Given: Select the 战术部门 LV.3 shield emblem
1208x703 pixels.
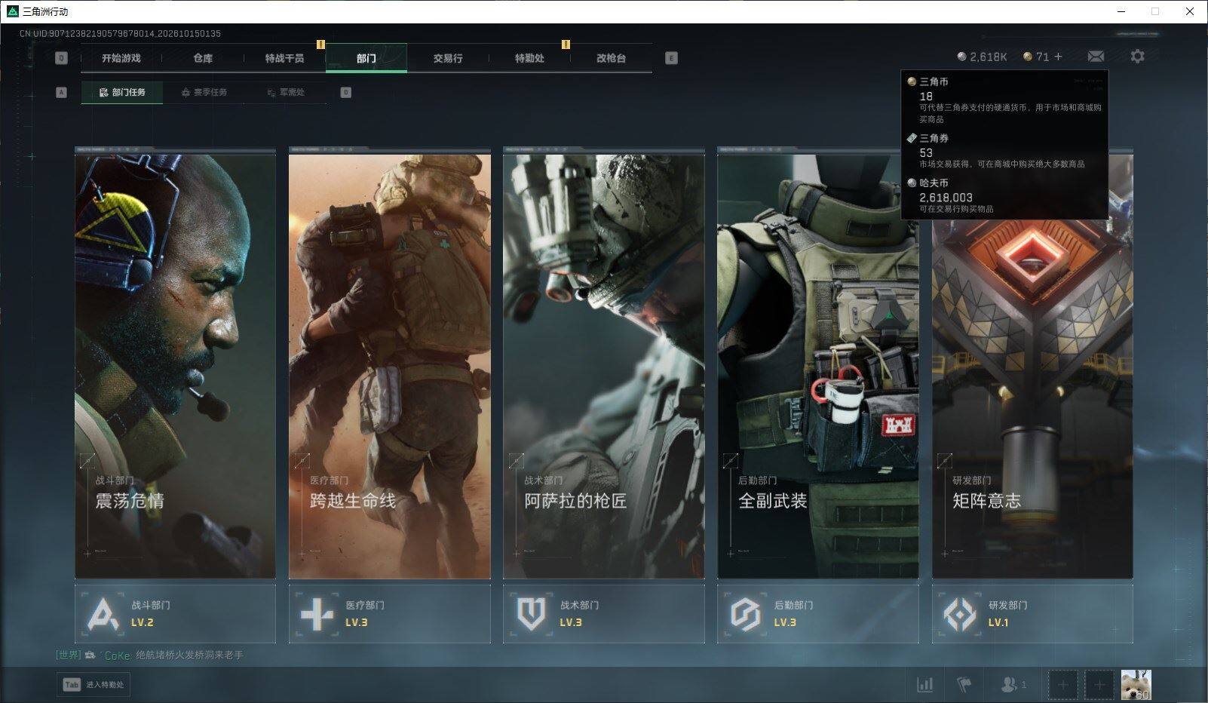Looking at the screenshot, I should pyautogui.click(x=532, y=614).
